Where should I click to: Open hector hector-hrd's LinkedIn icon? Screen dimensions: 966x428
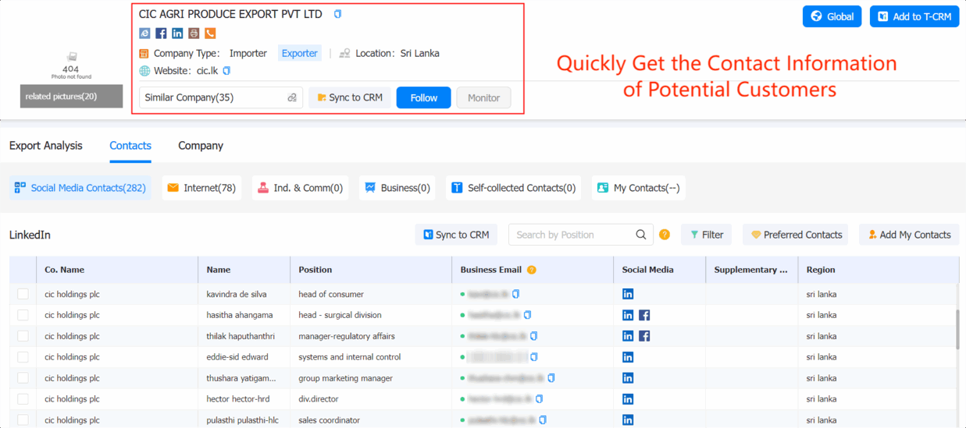pyautogui.click(x=628, y=398)
